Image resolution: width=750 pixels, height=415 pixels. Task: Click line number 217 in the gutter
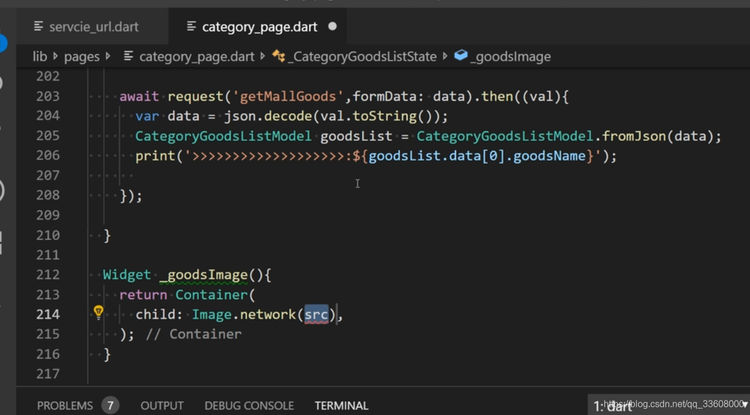(x=48, y=374)
